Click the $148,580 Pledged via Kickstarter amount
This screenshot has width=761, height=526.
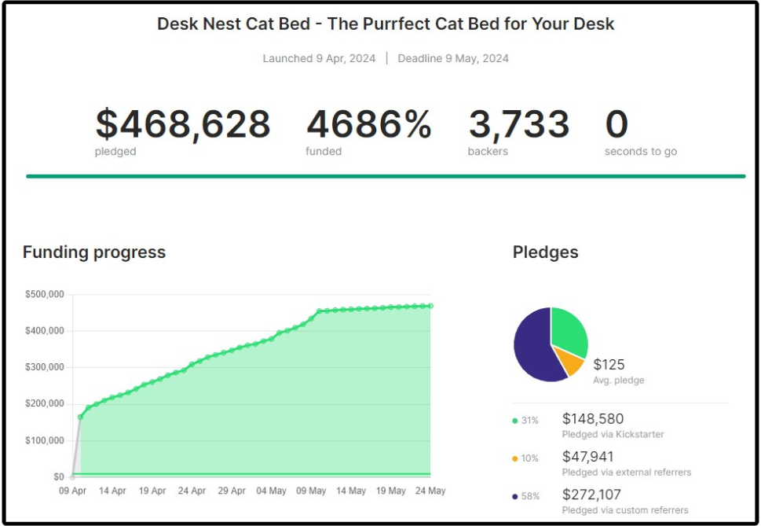[593, 418]
